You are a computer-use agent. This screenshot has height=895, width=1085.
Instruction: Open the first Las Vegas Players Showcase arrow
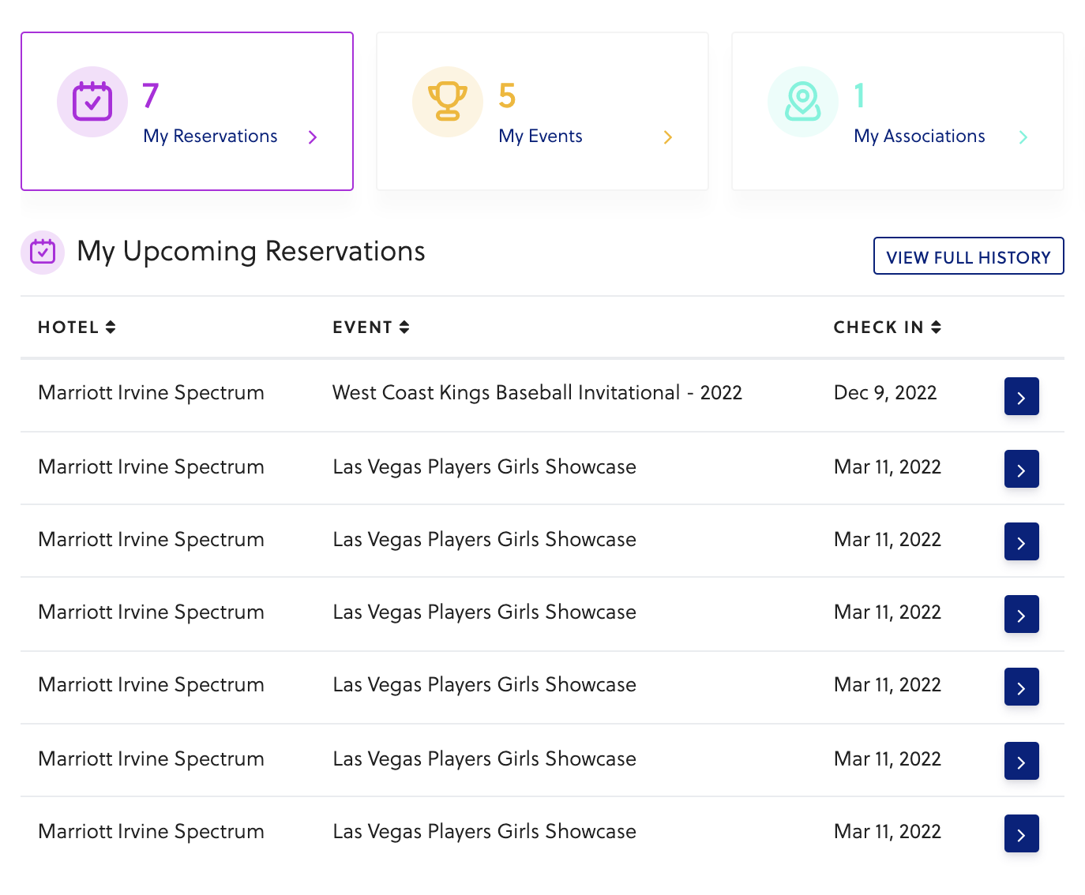point(1021,469)
